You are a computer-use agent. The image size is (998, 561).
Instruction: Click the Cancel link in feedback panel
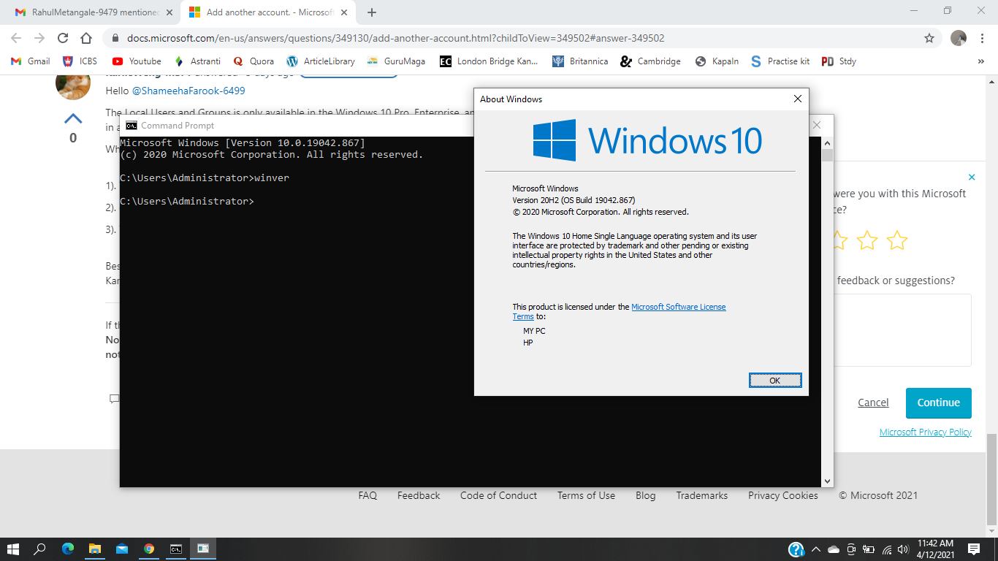click(873, 402)
